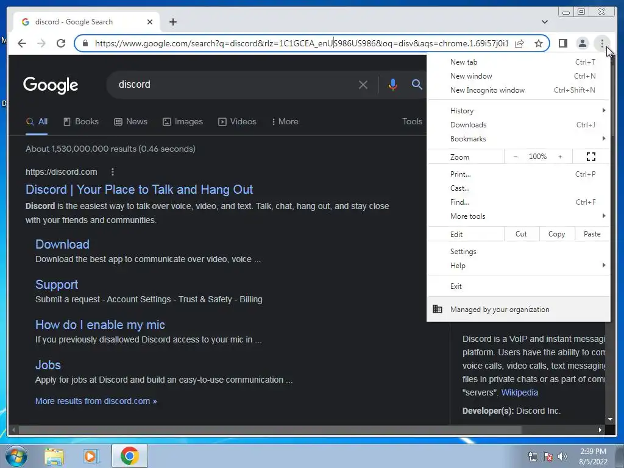This screenshot has width=624, height=468.
Task: Choose Exit from the Chrome menu
Action: (x=519, y=286)
